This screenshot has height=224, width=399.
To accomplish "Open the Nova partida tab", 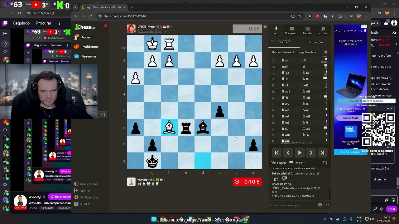I will 291,30.
